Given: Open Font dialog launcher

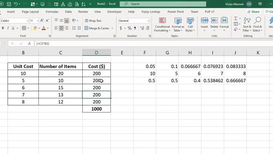Looking at the screenshot, I should coord(50,36).
